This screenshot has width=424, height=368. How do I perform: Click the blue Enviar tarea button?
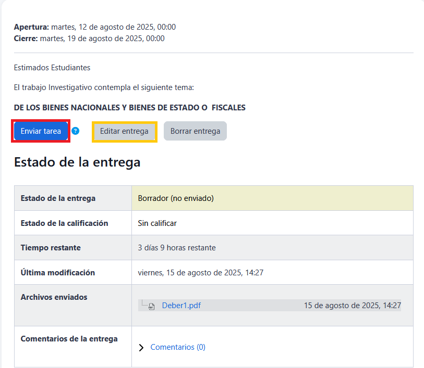click(x=41, y=131)
